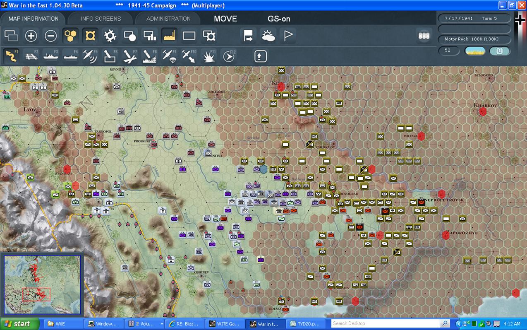
Task: Click the date and turn display
Action: (x=474, y=19)
